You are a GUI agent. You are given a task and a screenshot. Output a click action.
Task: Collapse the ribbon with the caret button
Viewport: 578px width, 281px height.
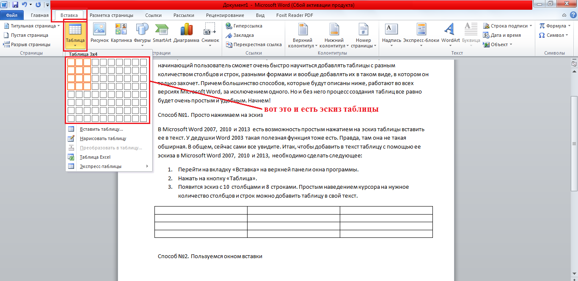(565, 15)
